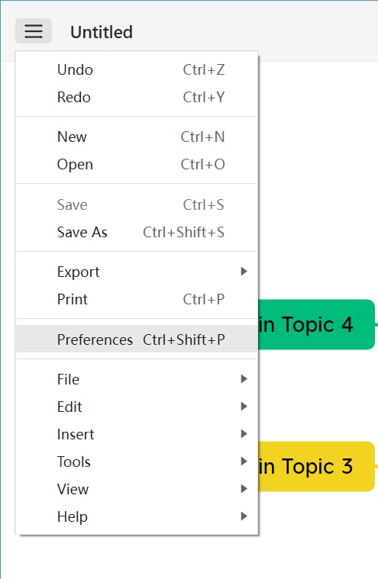Viewport: 378px width, 579px height.
Task: Select the Open menu entry
Action: (x=137, y=164)
